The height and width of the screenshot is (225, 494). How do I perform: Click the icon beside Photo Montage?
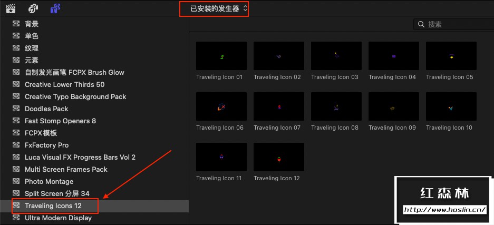pyautogui.click(x=16, y=181)
